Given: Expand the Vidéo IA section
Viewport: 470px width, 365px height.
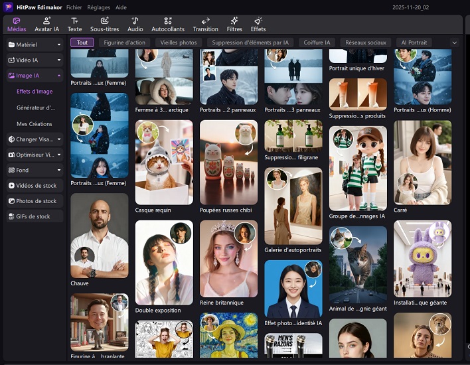Looking at the screenshot, I should [35, 60].
